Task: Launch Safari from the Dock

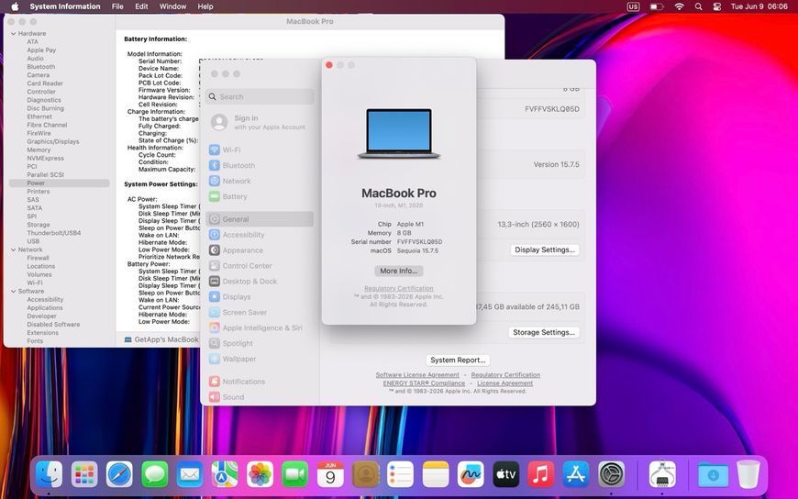Action: tap(119, 474)
